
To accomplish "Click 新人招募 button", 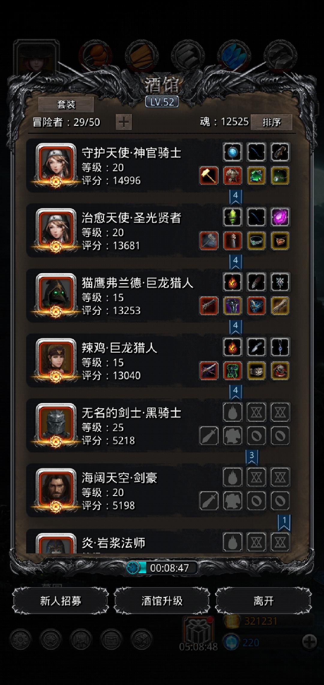I will (x=60, y=601).
